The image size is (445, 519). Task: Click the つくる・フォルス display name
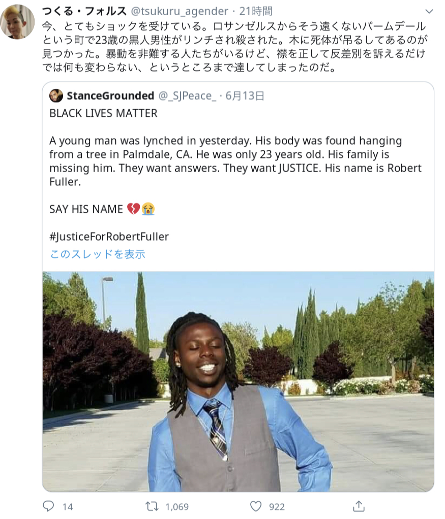click(84, 11)
